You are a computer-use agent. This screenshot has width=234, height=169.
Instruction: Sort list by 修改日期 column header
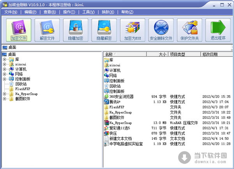click(x=216, y=54)
